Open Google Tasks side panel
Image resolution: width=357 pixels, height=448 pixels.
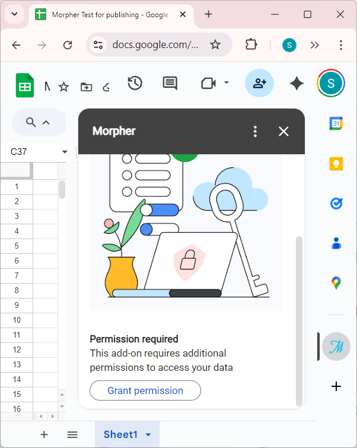tap(336, 204)
